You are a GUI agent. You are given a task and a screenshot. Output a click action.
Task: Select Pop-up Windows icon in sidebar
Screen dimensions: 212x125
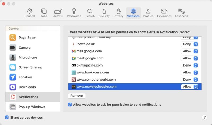point(12,107)
